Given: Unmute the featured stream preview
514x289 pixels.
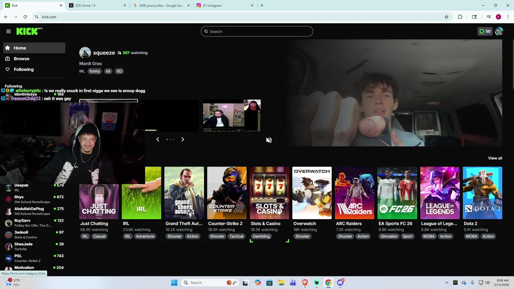Looking at the screenshot, I should tap(269, 140).
